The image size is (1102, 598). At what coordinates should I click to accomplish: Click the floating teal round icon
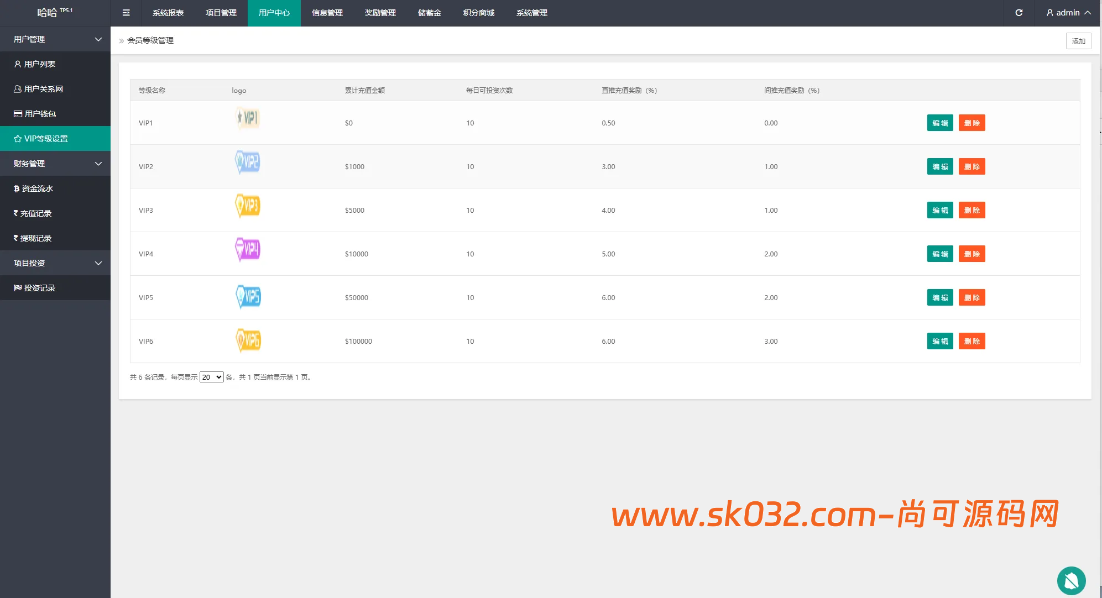(1071, 580)
